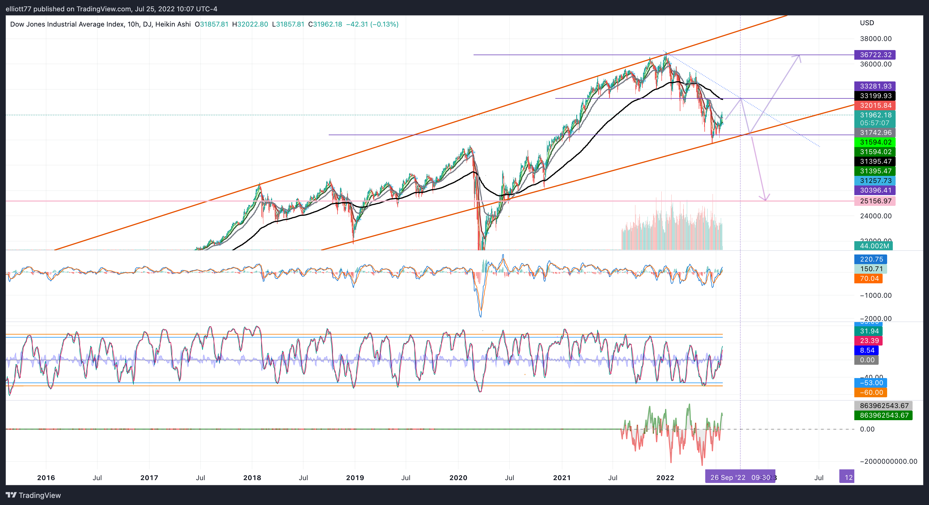Click the −1000.00 indicator axis label
Image resolution: width=929 pixels, height=505 pixels.
pyautogui.click(x=876, y=295)
